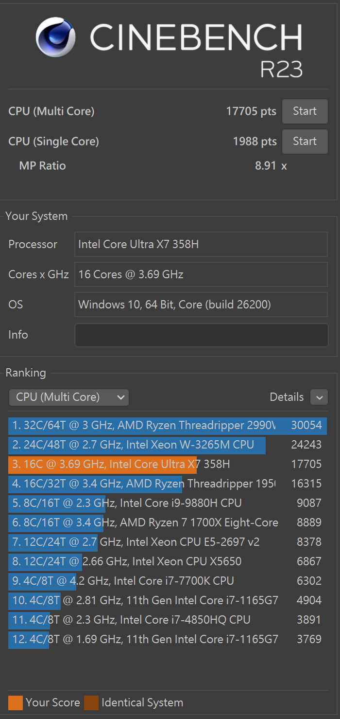The image size is (340, 719).
Task: Click the Processor name field
Action: pos(201,244)
